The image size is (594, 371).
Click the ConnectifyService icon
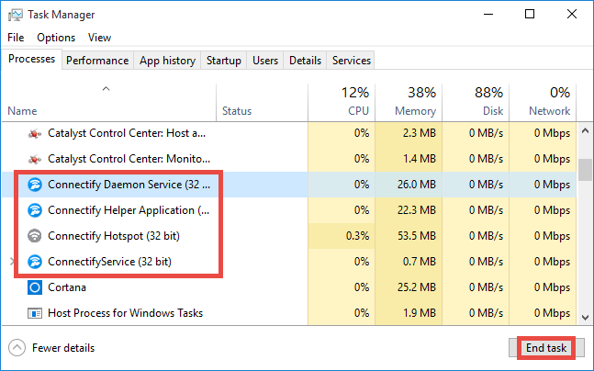[35, 262]
